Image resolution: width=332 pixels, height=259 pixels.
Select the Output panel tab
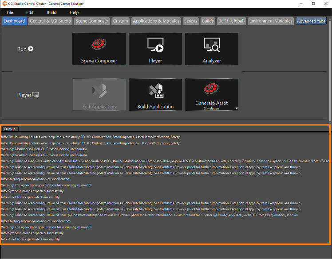click(x=10, y=129)
